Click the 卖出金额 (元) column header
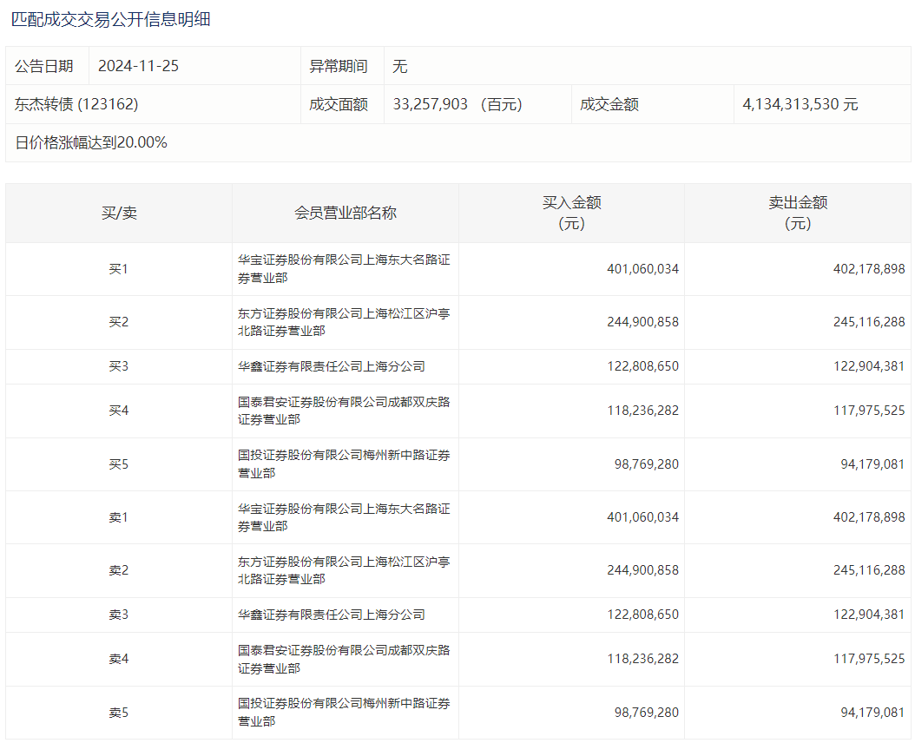915x743 pixels. 797,213
